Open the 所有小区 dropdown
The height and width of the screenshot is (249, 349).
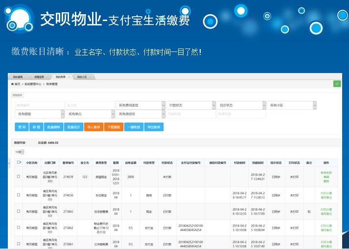(291, 105)
